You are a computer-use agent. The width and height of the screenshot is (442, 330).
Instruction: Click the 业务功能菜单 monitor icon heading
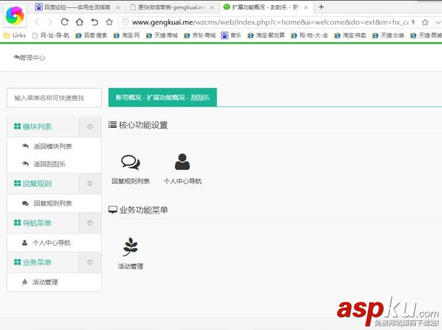(x=138, y=209)
